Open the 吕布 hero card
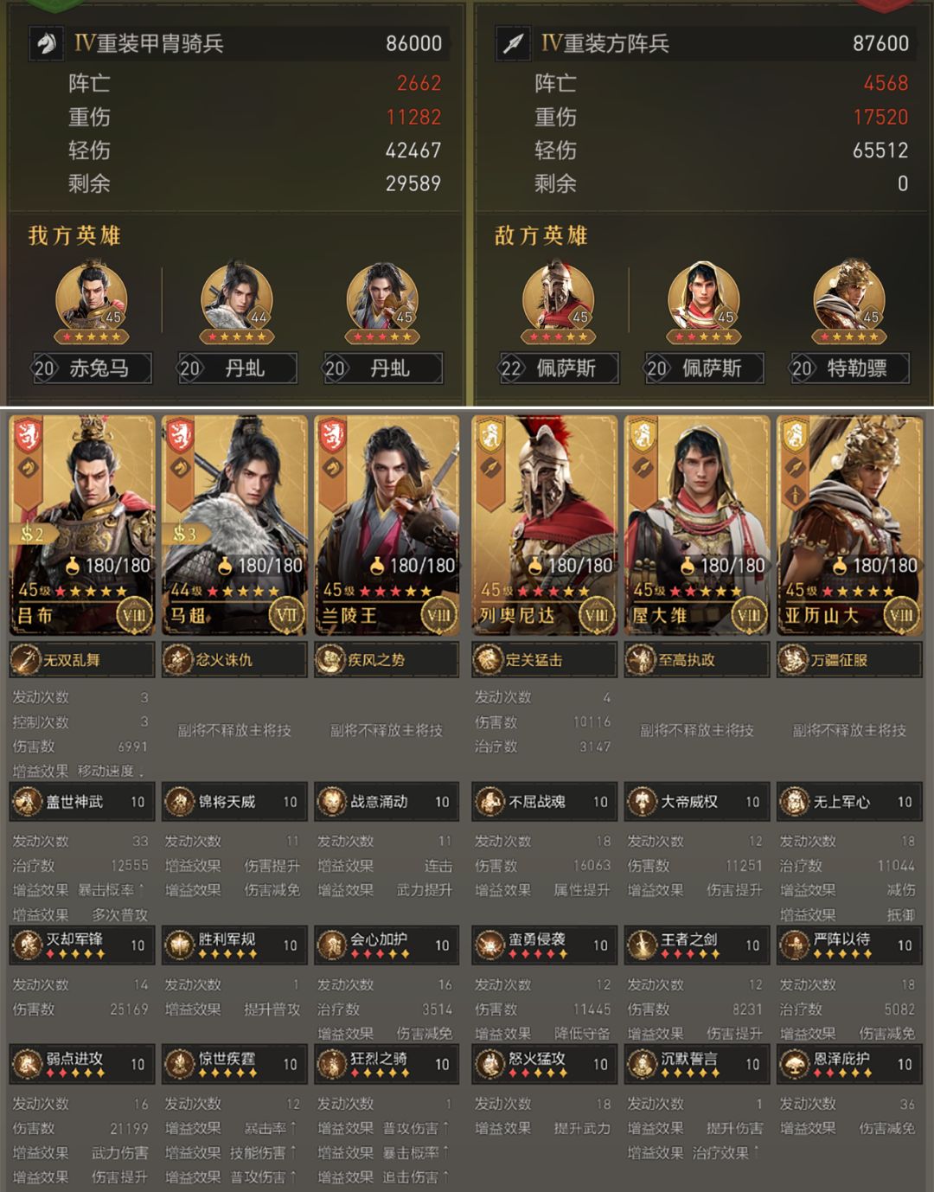The image size is (934, 1192). (x=82, y=525)
